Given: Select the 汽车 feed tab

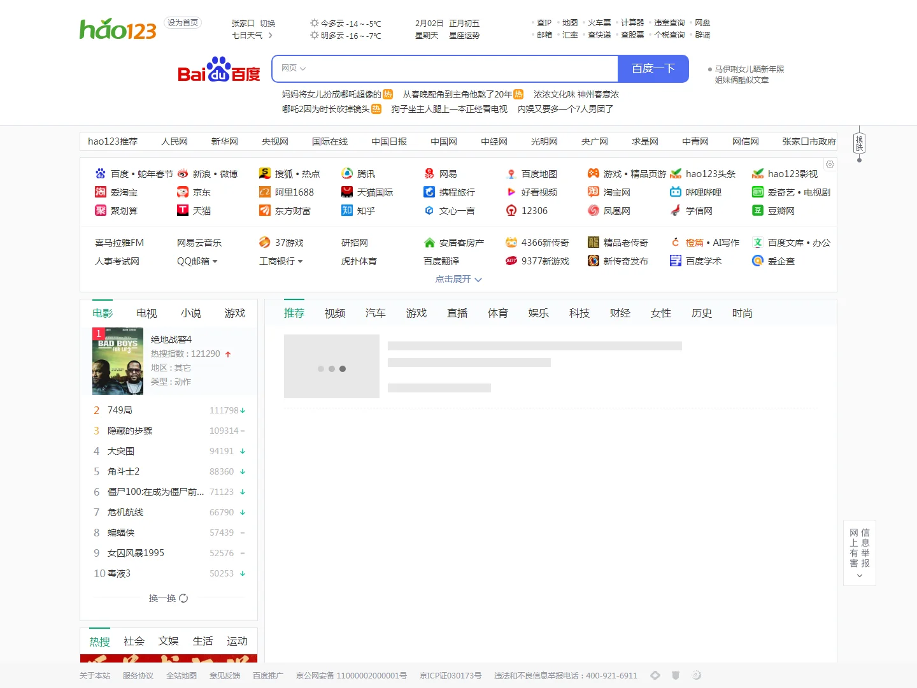Looking at the screenshot, I should (376, 313).
